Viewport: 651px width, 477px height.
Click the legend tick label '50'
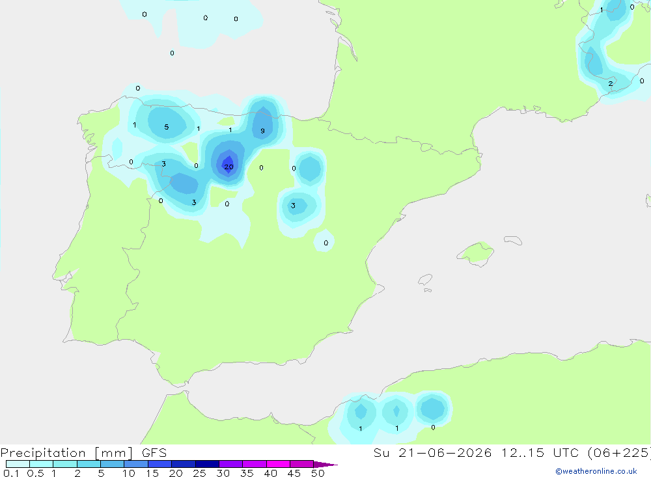318,473
